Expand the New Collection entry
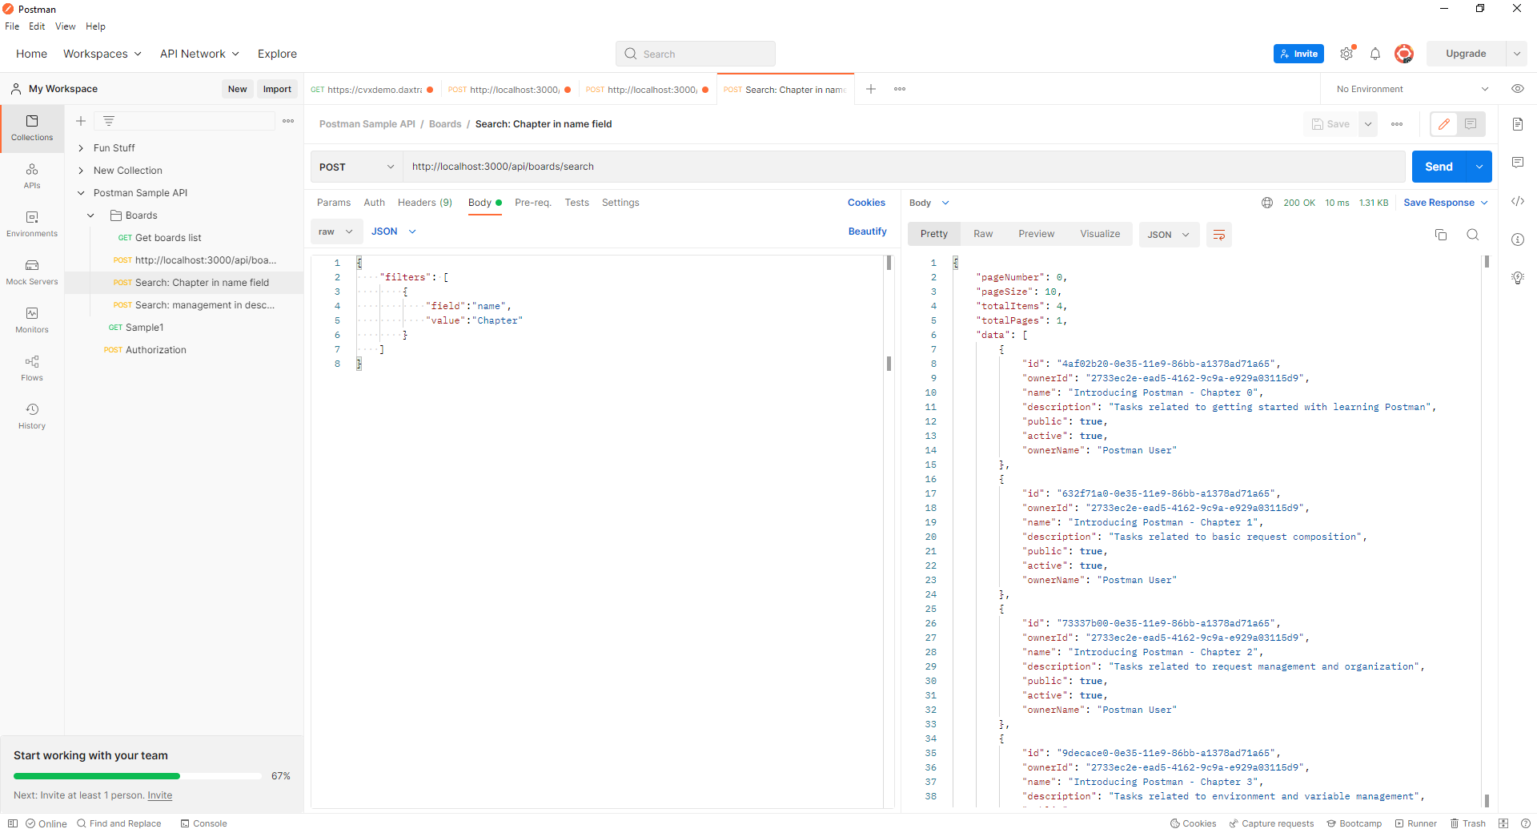Viewport: 1537px width, 833px height. (x=81, y=171)
